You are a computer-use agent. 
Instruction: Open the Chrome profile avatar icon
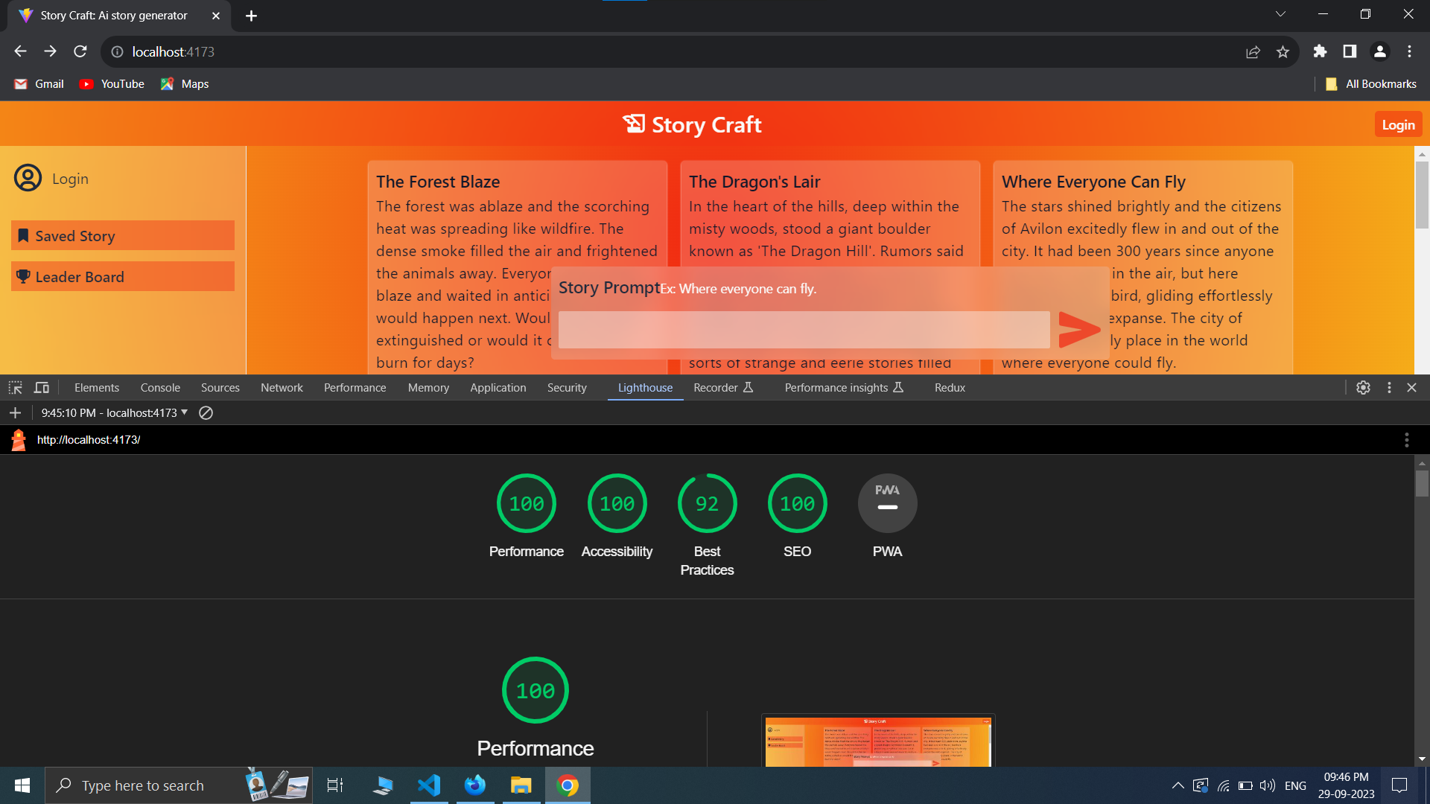pos(1379,51)
